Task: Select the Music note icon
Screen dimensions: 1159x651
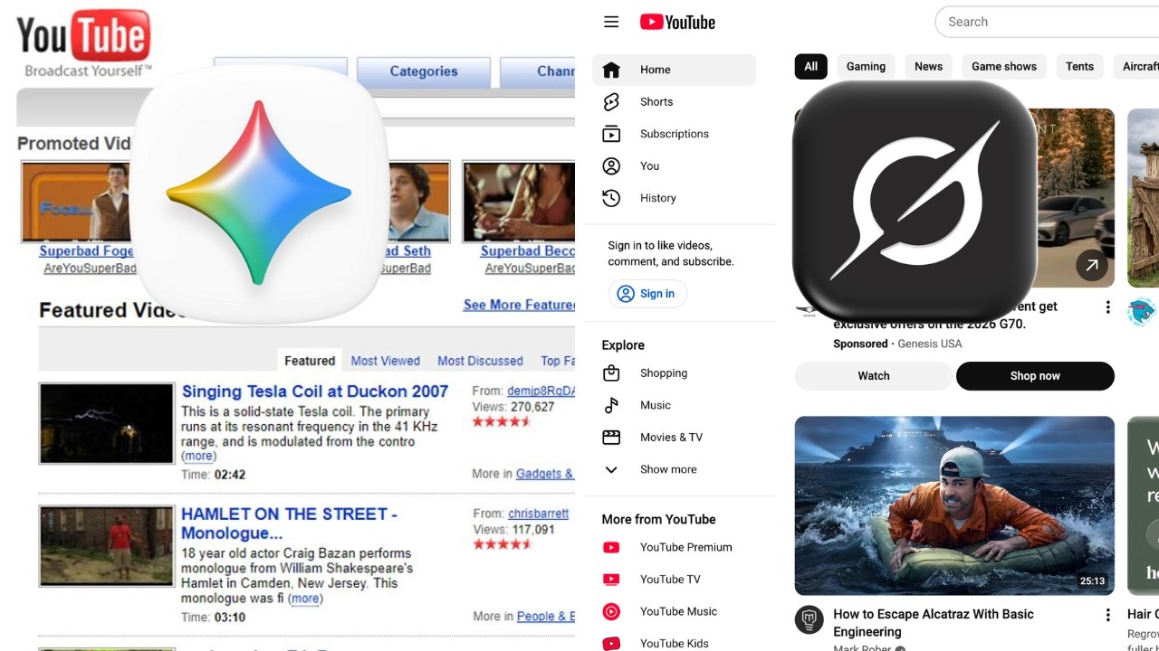Action: pyautogui.click(x=611, y=405)
